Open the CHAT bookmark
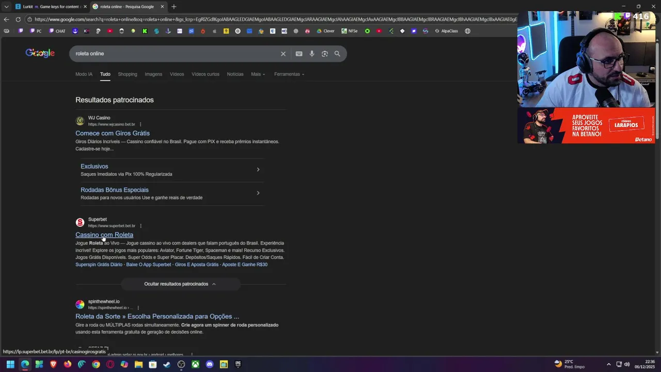The image size is (661, 372). (57, 31)
